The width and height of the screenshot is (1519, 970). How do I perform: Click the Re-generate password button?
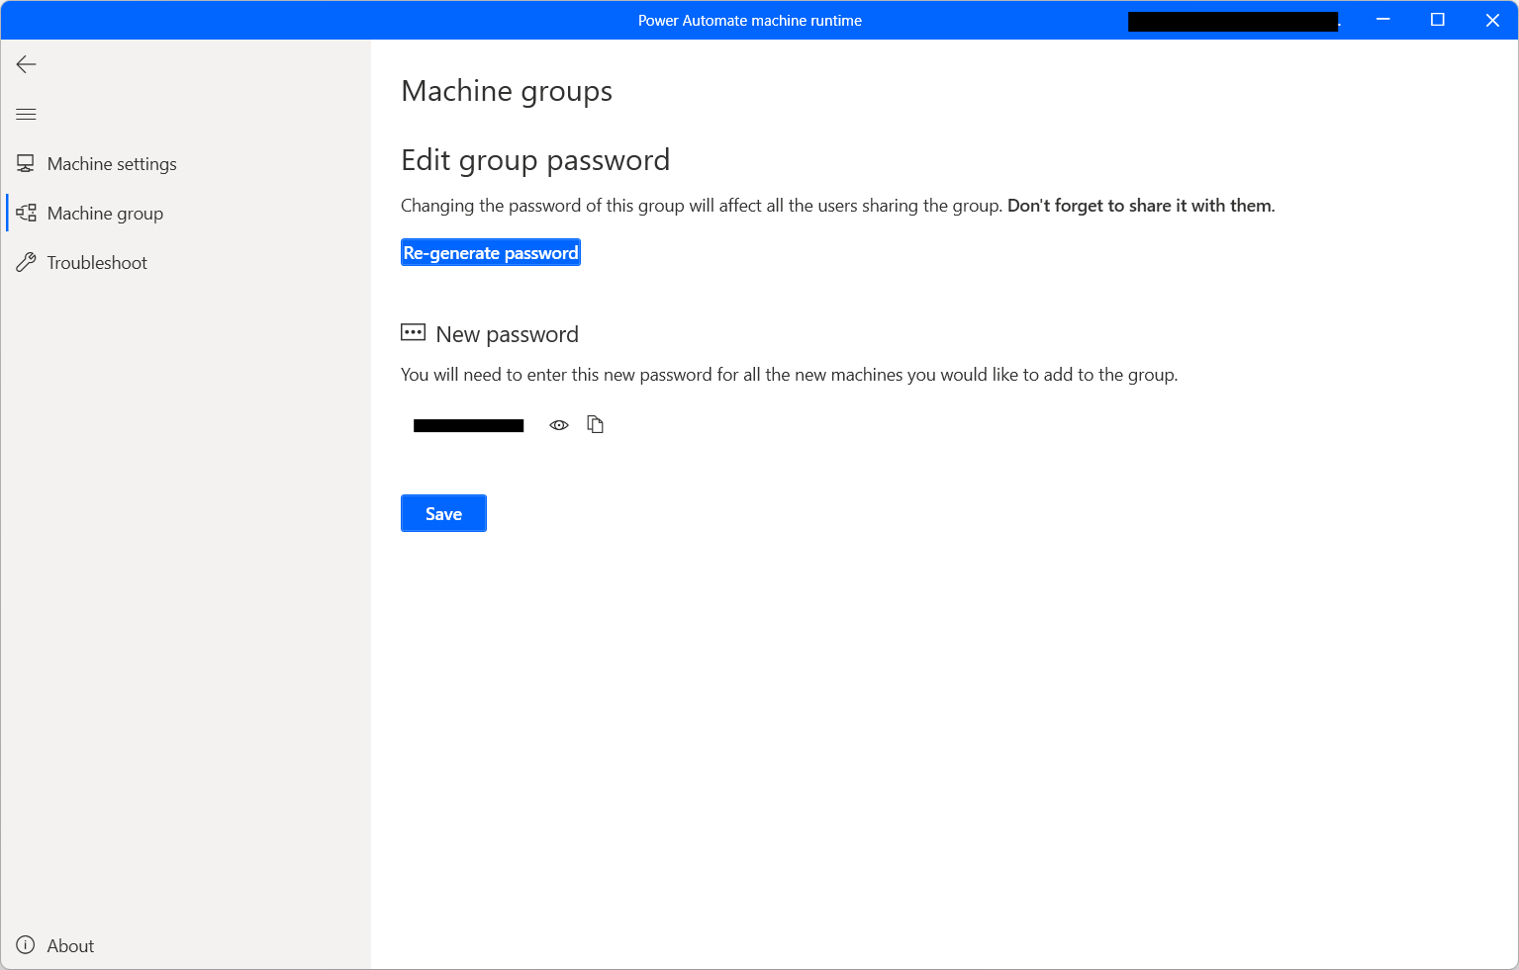point(491,253)
